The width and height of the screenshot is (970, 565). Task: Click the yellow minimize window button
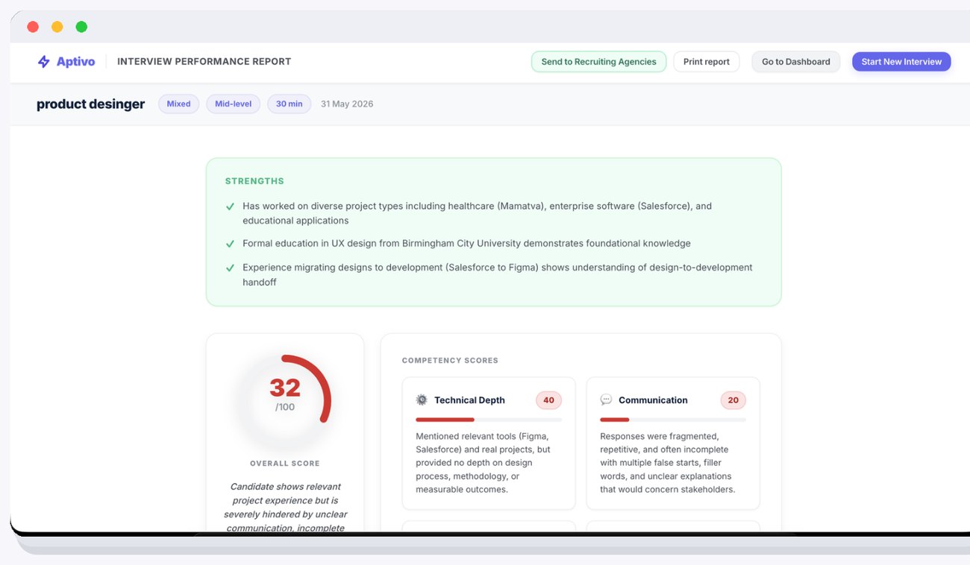click(x=57, y=27)
